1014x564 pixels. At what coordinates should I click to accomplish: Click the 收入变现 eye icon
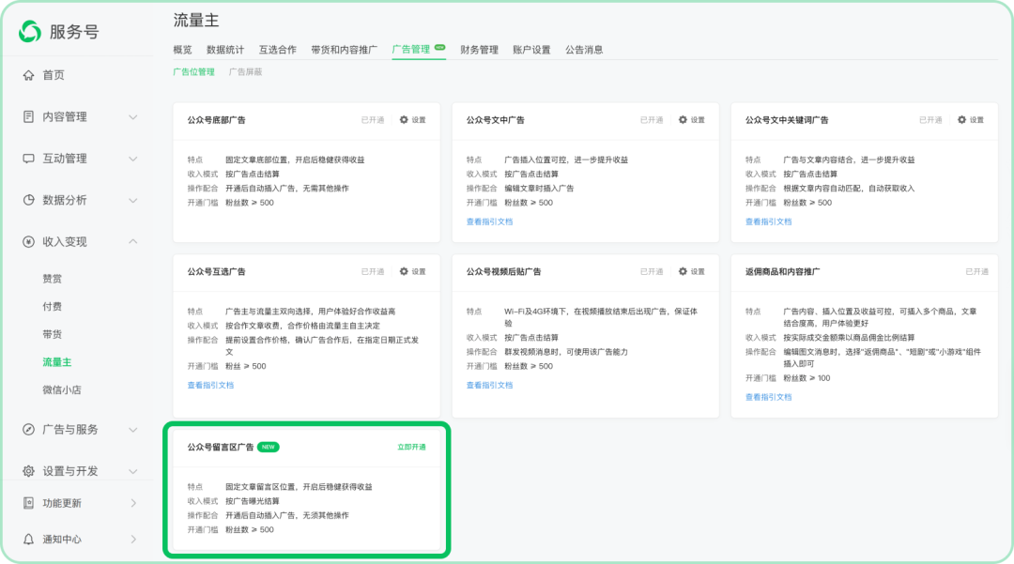[x=31, y=239]
